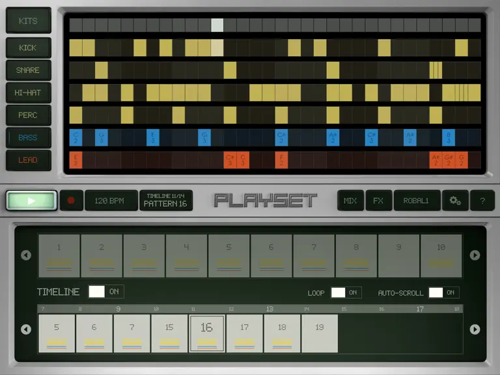Viewport: 500px width, 375px height.
Task: Toggle the LOOP switch
Action: pos(346,292)
